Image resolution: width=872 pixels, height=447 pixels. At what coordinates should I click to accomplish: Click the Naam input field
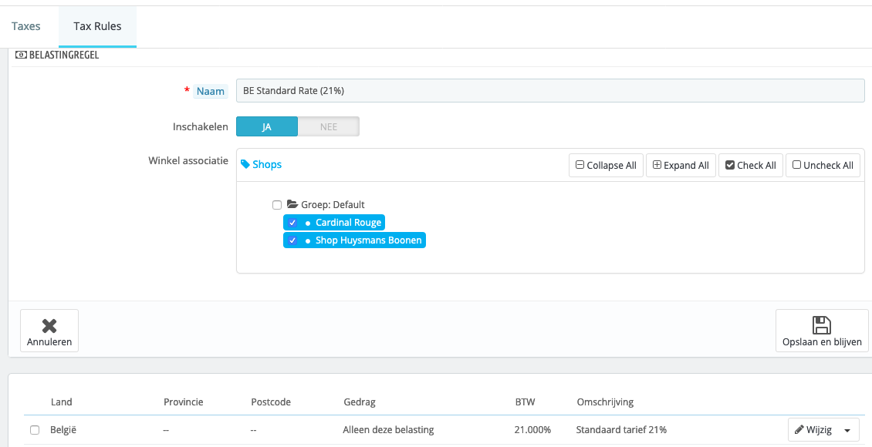click(x=550, y=90)
